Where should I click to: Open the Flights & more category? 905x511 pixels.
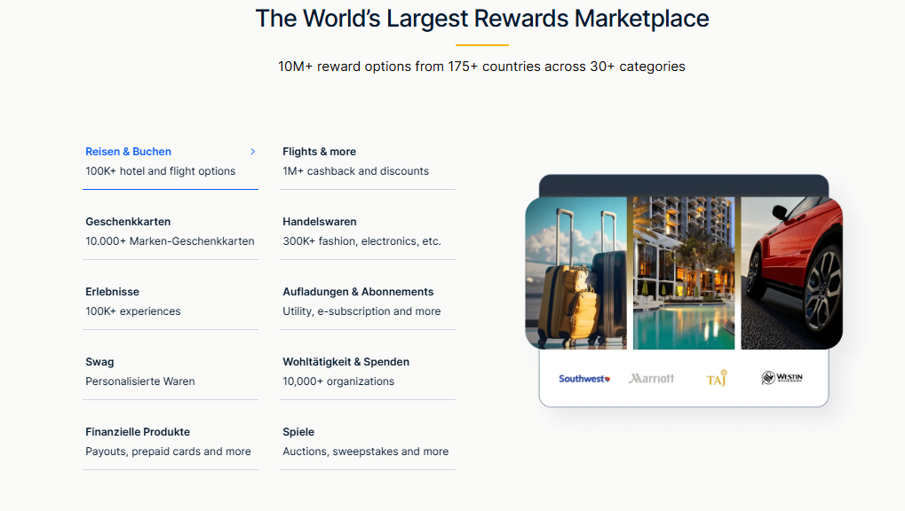(x=319, y=152)
